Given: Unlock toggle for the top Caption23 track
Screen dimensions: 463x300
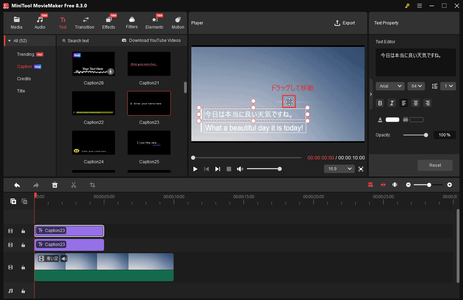Looking at the screenshot, I should 23,231.
